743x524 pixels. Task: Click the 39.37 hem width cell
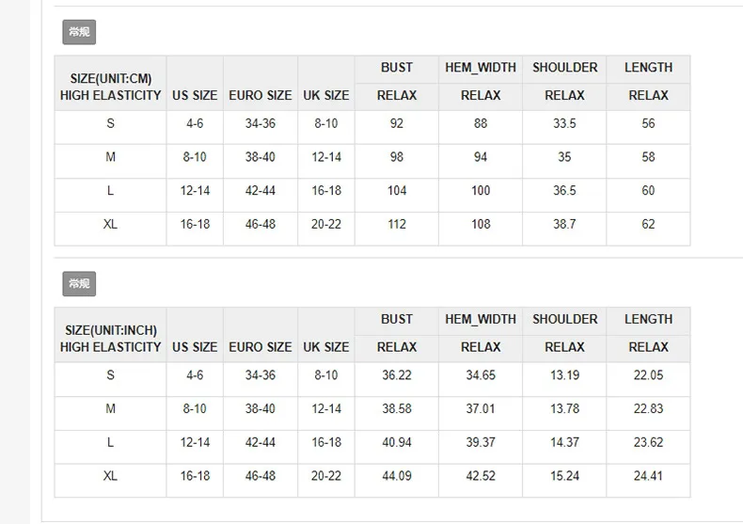point(480,442)
